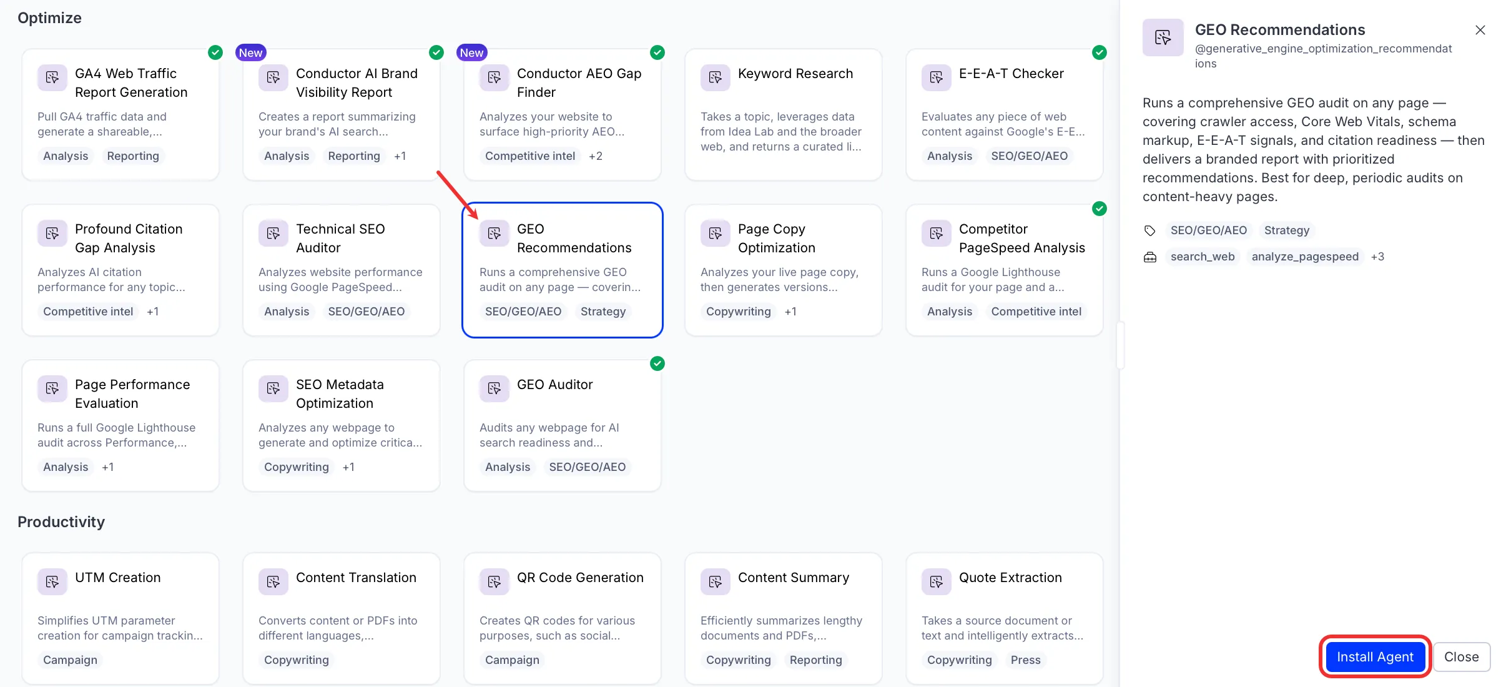Image resolution: width=1501 pixels, height=687 pixels.
Task: Click the installed checkmark on E-E-A-T Checker card
Action: (1100, 52)
